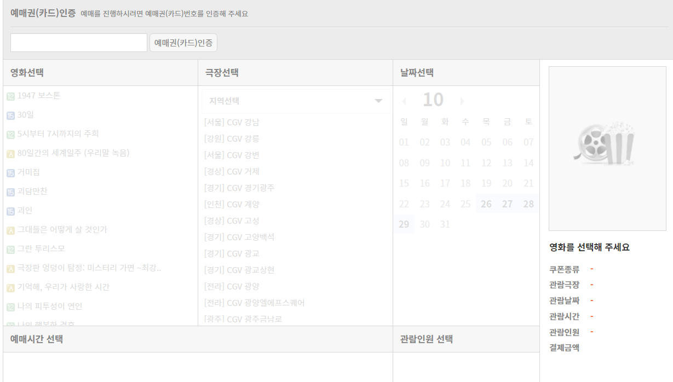This screenshot has height=382, width=673.
Task: Click the 영화선택 section header
Action: click(27, 73)
